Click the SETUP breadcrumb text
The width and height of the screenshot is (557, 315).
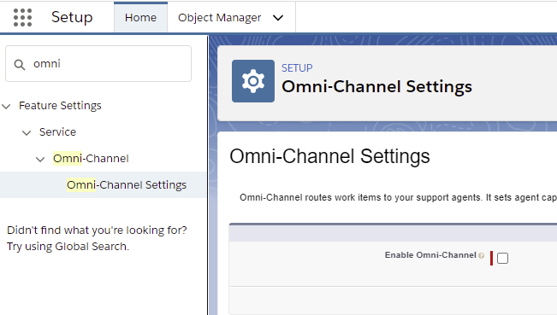[297, 67]
